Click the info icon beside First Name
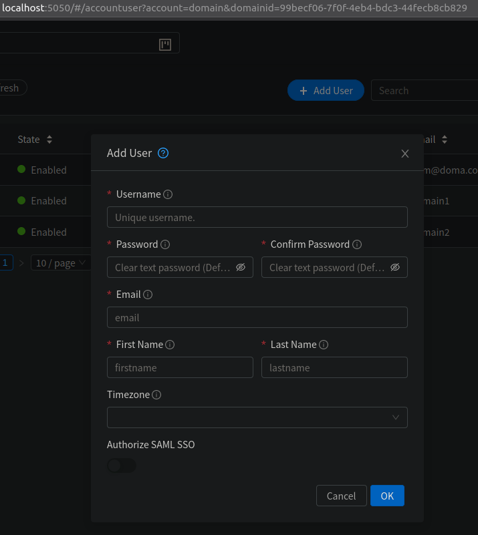This screenshot has width=478, height=535. [x=170, y=344]
